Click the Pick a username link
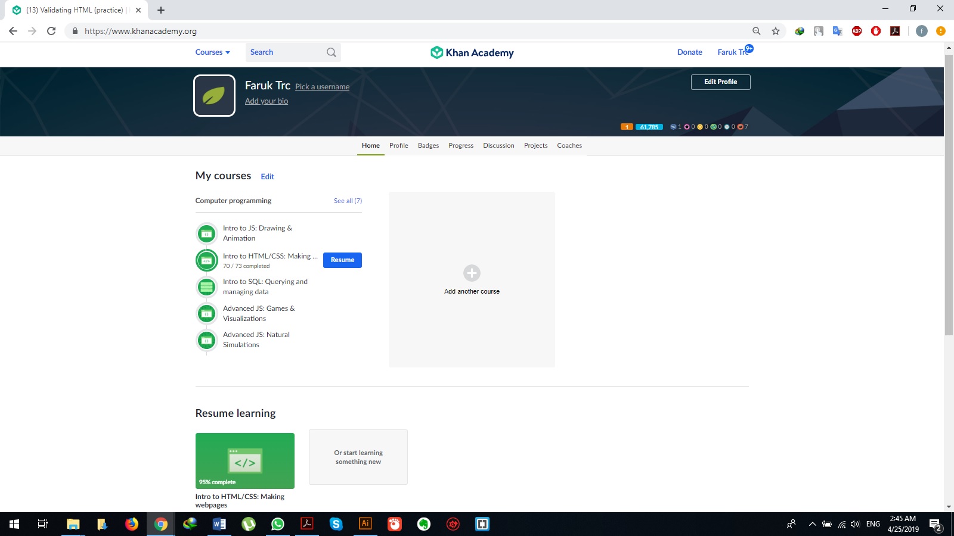 tap(322, 87)
